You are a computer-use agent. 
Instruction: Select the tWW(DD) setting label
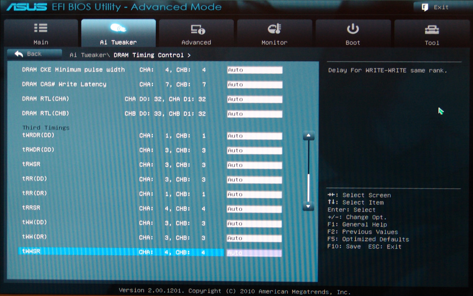click(x=35, y=223)
